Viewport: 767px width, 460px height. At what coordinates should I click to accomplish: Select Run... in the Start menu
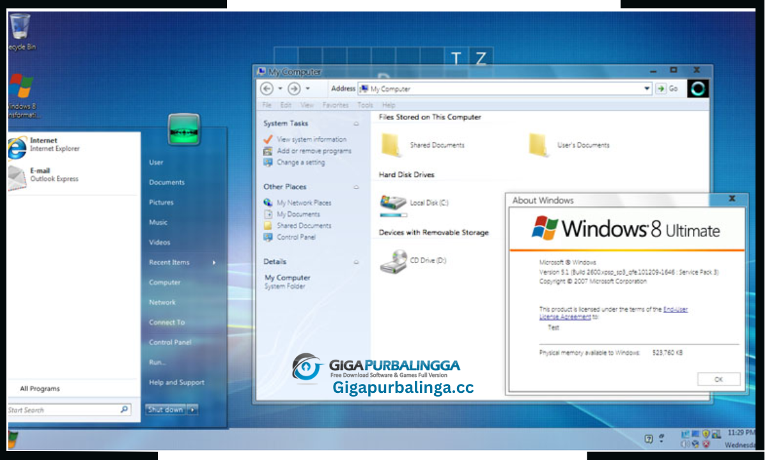[157, 362]
